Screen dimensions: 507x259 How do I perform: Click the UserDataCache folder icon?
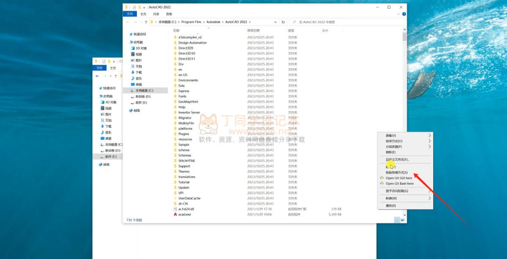[x=175, y=198]
